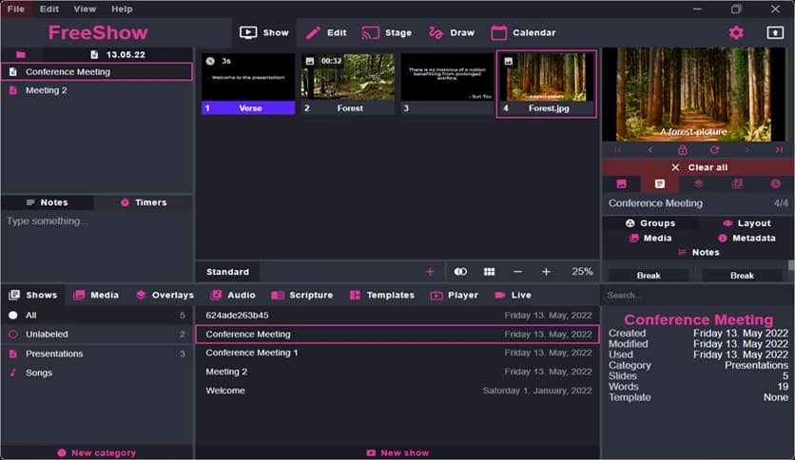Open the Notes tab in the project panel
This screenshot has height=460, width=795.
coord(48,202)
